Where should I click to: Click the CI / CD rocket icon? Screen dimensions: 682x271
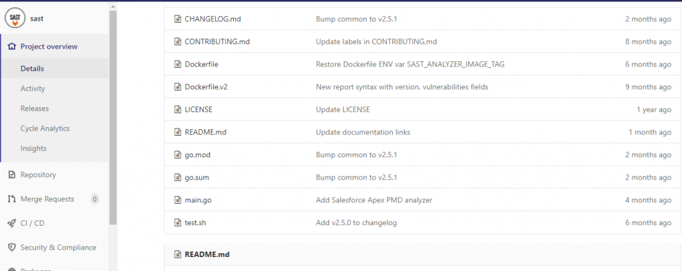pos(11,223)
